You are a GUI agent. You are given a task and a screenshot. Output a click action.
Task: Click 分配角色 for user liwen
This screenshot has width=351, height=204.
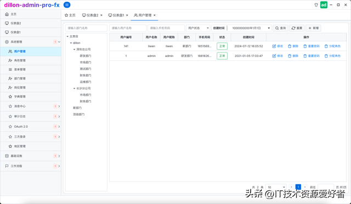pyautogui.click(x=332, y=46)
